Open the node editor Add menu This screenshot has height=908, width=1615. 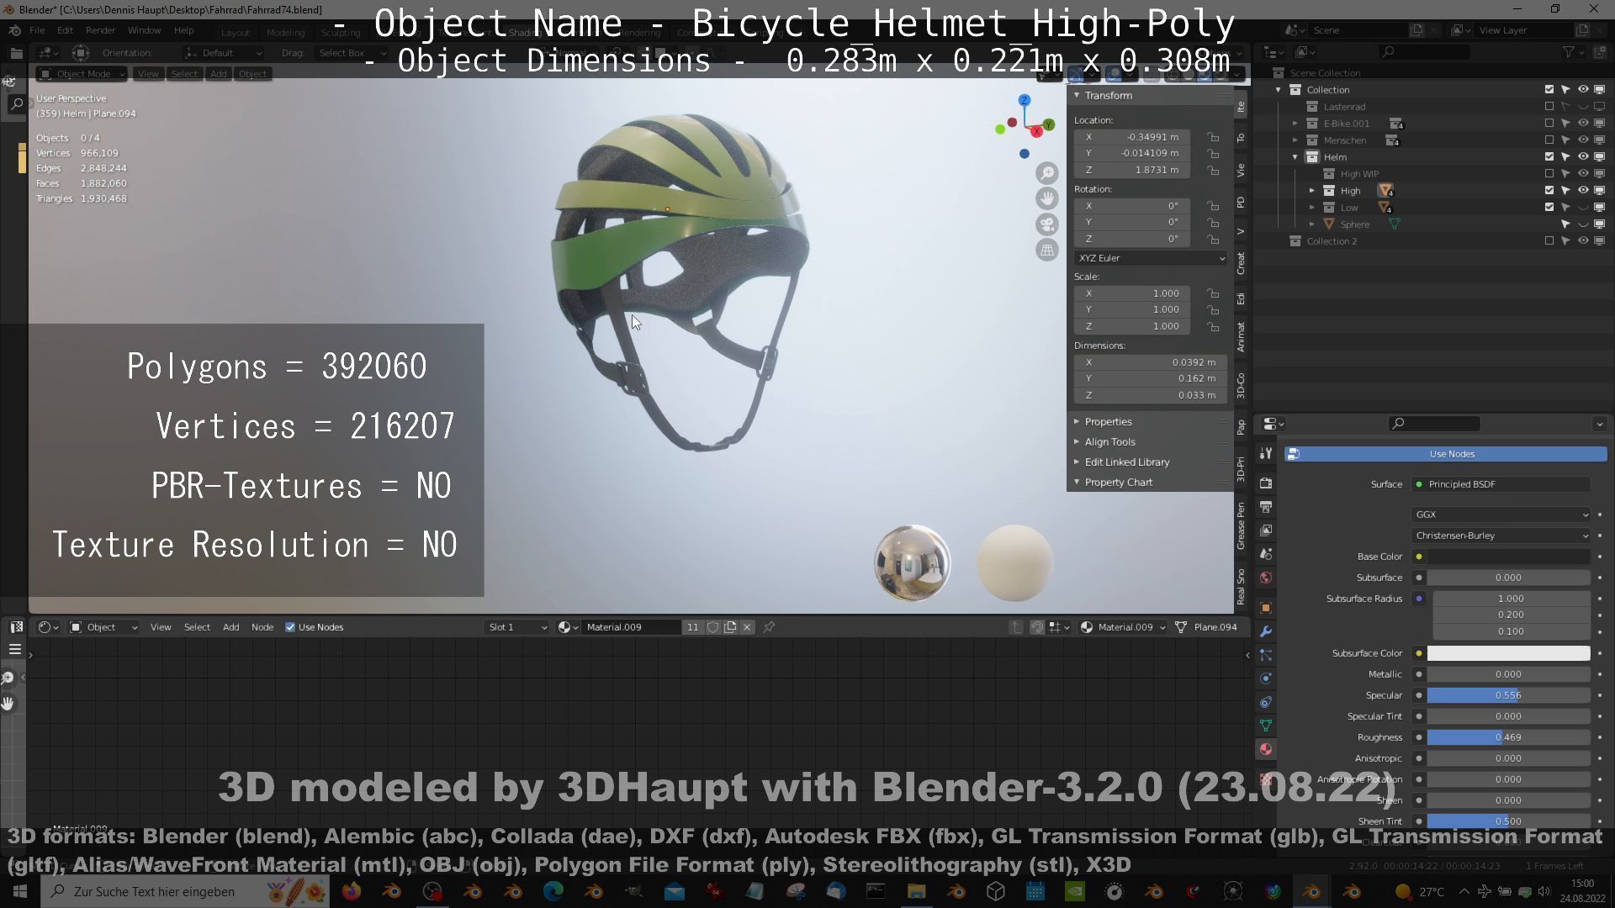tap(230, 627)
